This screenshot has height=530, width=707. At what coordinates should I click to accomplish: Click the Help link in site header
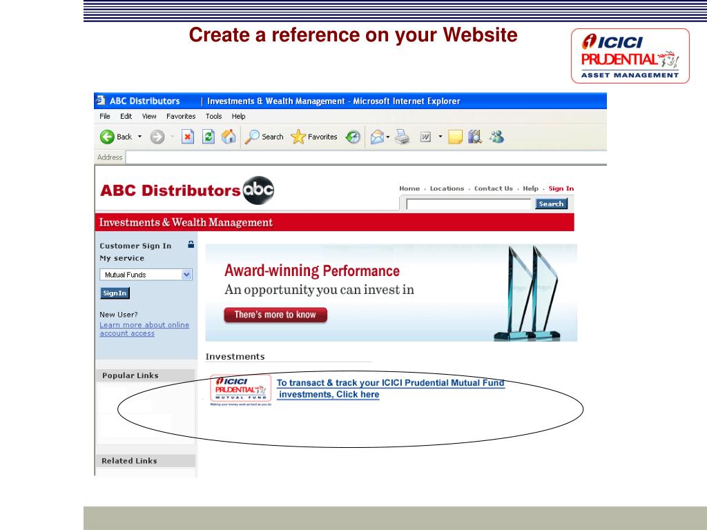click(531, 188)
